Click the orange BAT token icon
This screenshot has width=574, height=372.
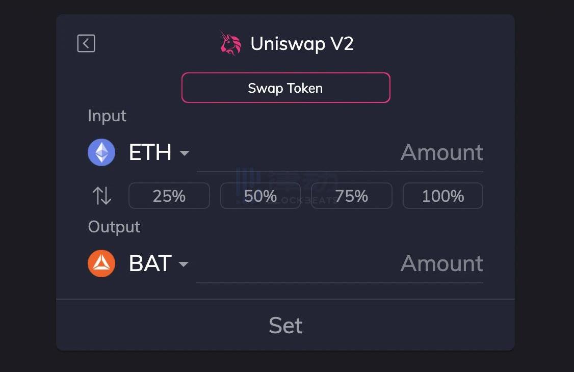pos(101,263)
